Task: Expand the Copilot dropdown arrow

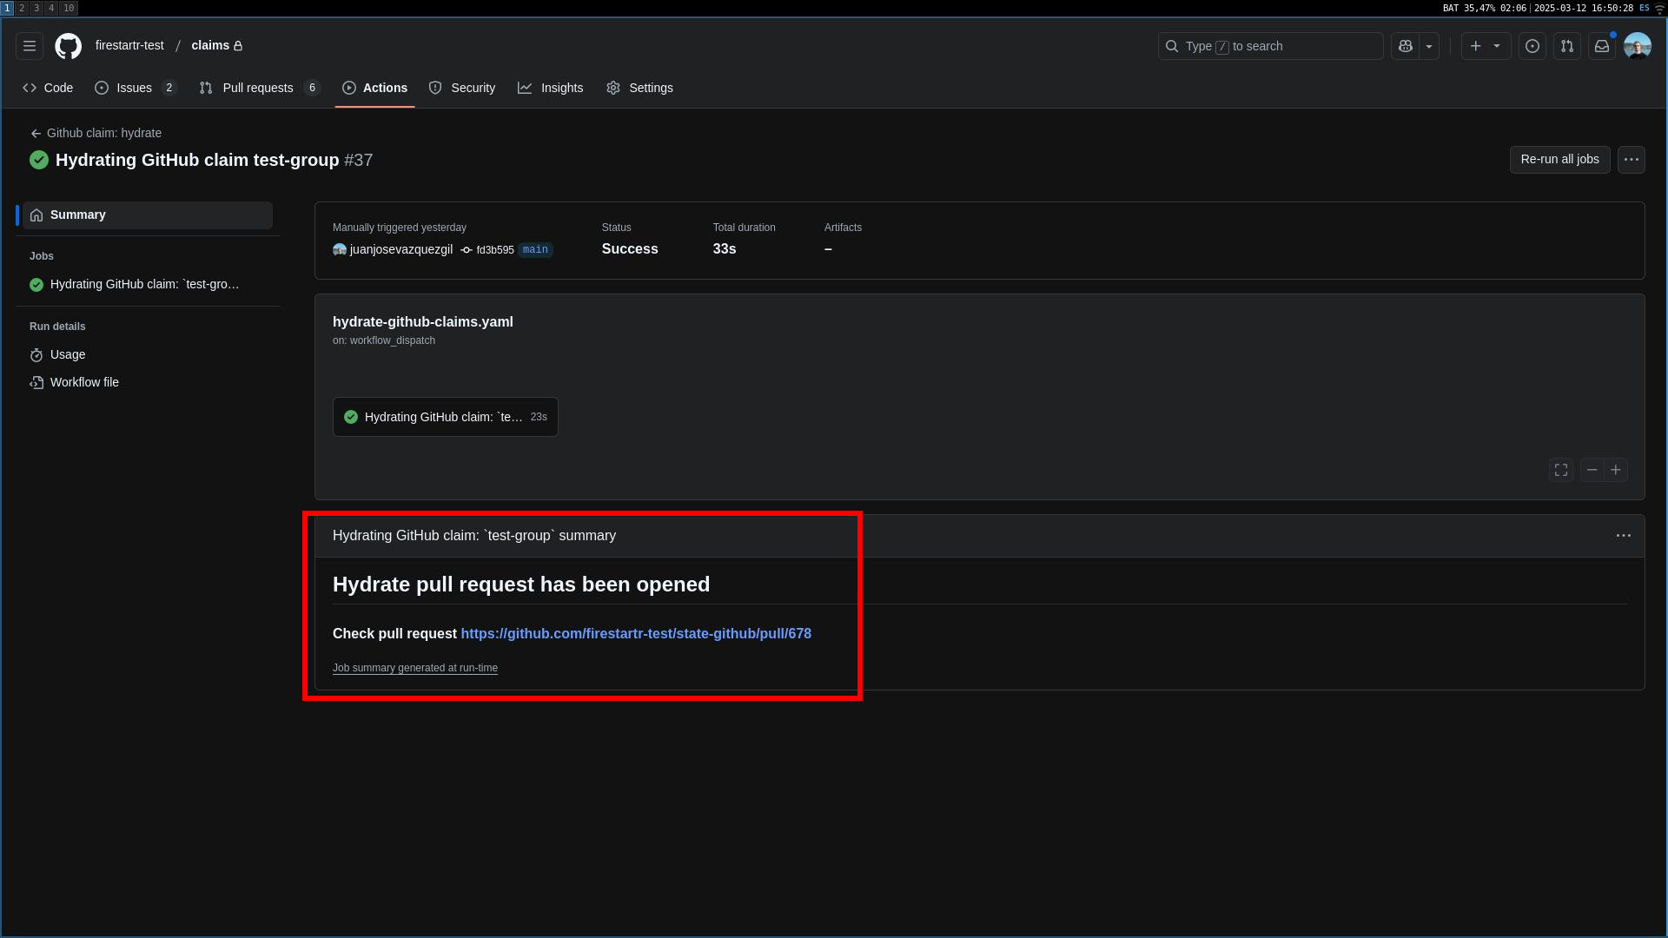Action: pos(1429,46)
